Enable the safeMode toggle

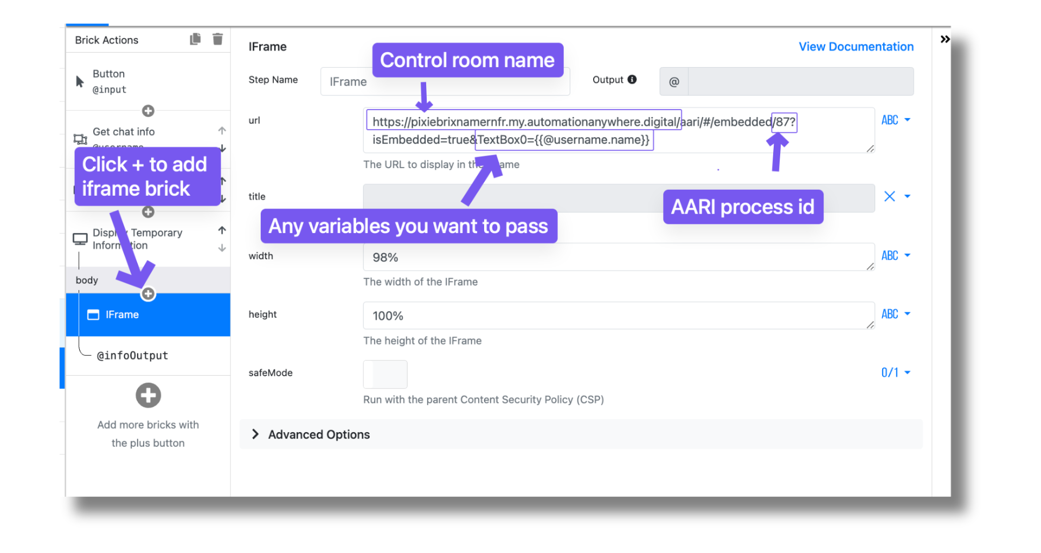(385, 374)
